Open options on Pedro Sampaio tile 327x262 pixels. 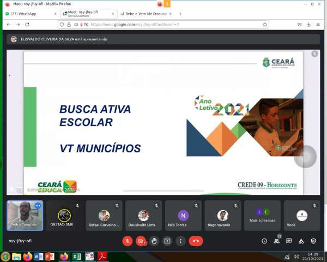coord(38,206)
